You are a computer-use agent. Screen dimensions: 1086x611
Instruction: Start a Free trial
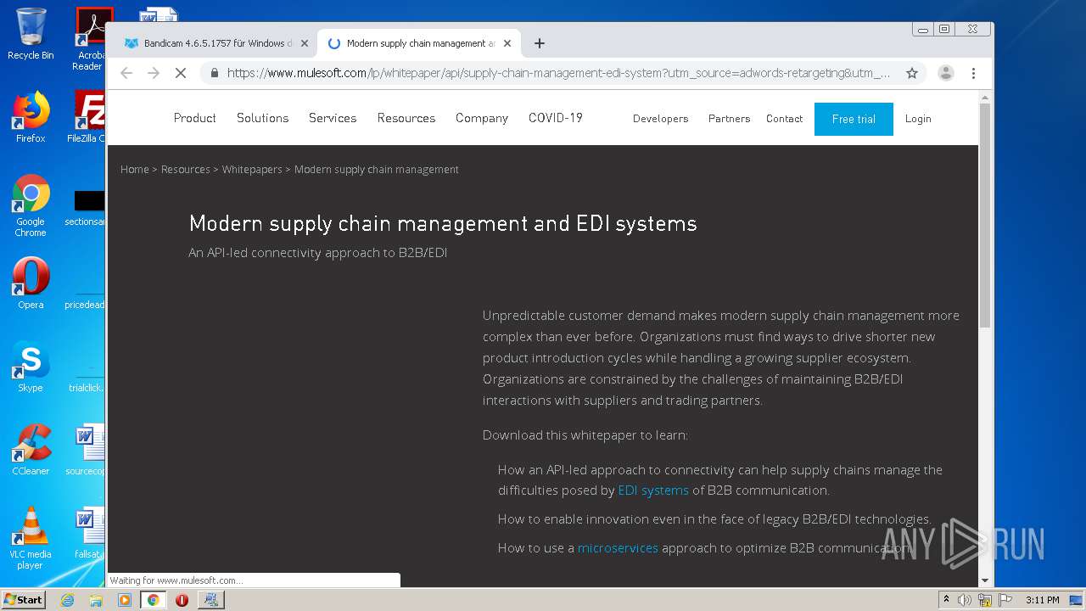click(x=854, y=119)
